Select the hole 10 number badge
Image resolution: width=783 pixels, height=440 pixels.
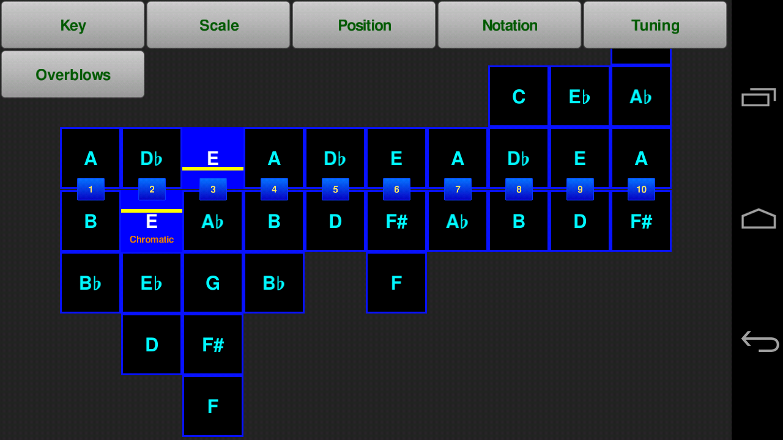pos(641,189)
